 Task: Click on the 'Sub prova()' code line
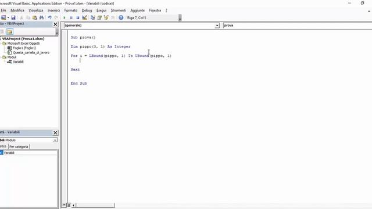click(x=83, y=37)
